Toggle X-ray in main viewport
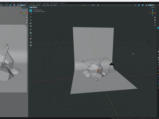 point(146,5)
